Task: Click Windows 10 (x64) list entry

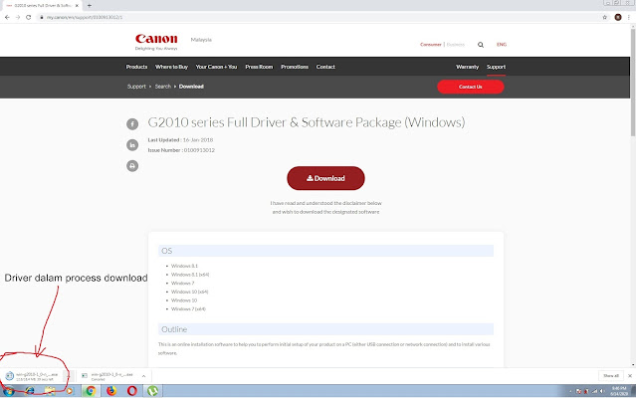Action: tap(189, 292)
